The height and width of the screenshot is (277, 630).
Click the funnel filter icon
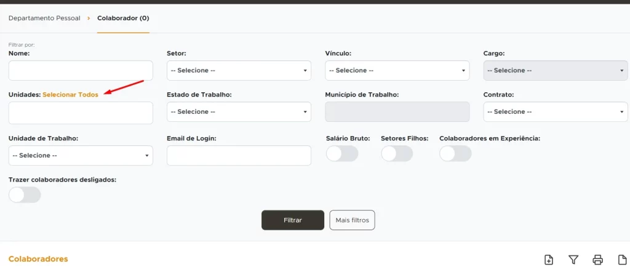point(573,260)
